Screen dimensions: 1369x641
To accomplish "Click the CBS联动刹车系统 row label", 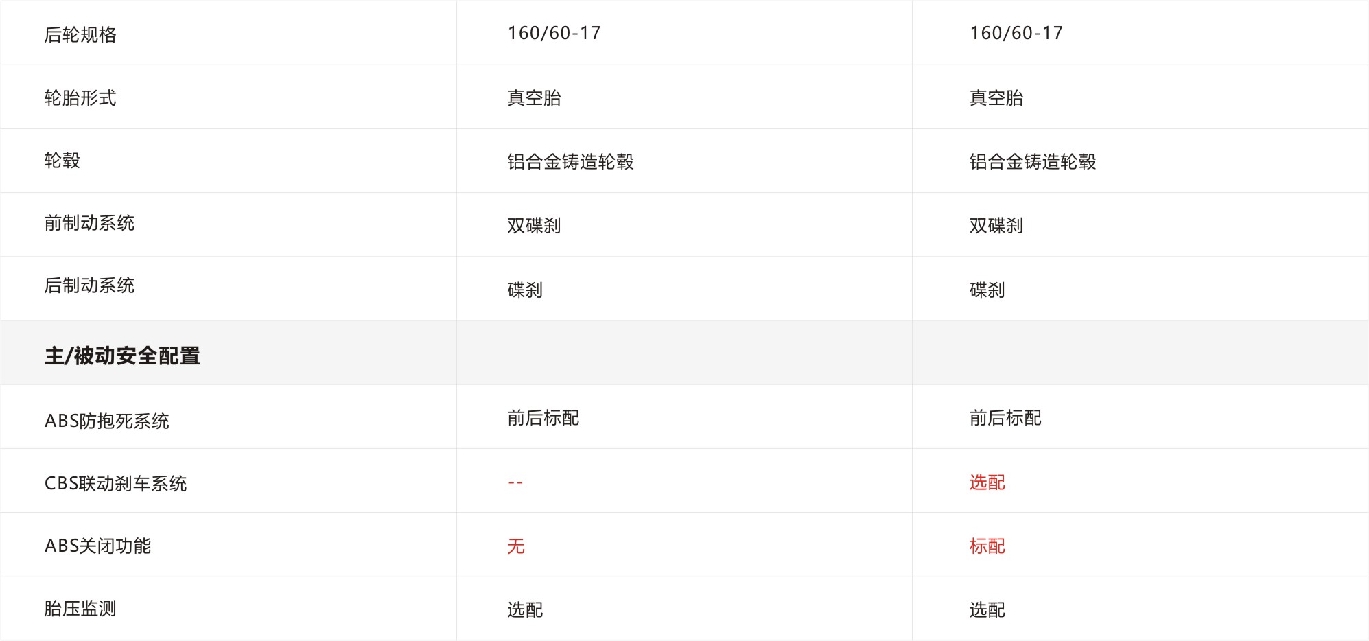I will 116,483.
